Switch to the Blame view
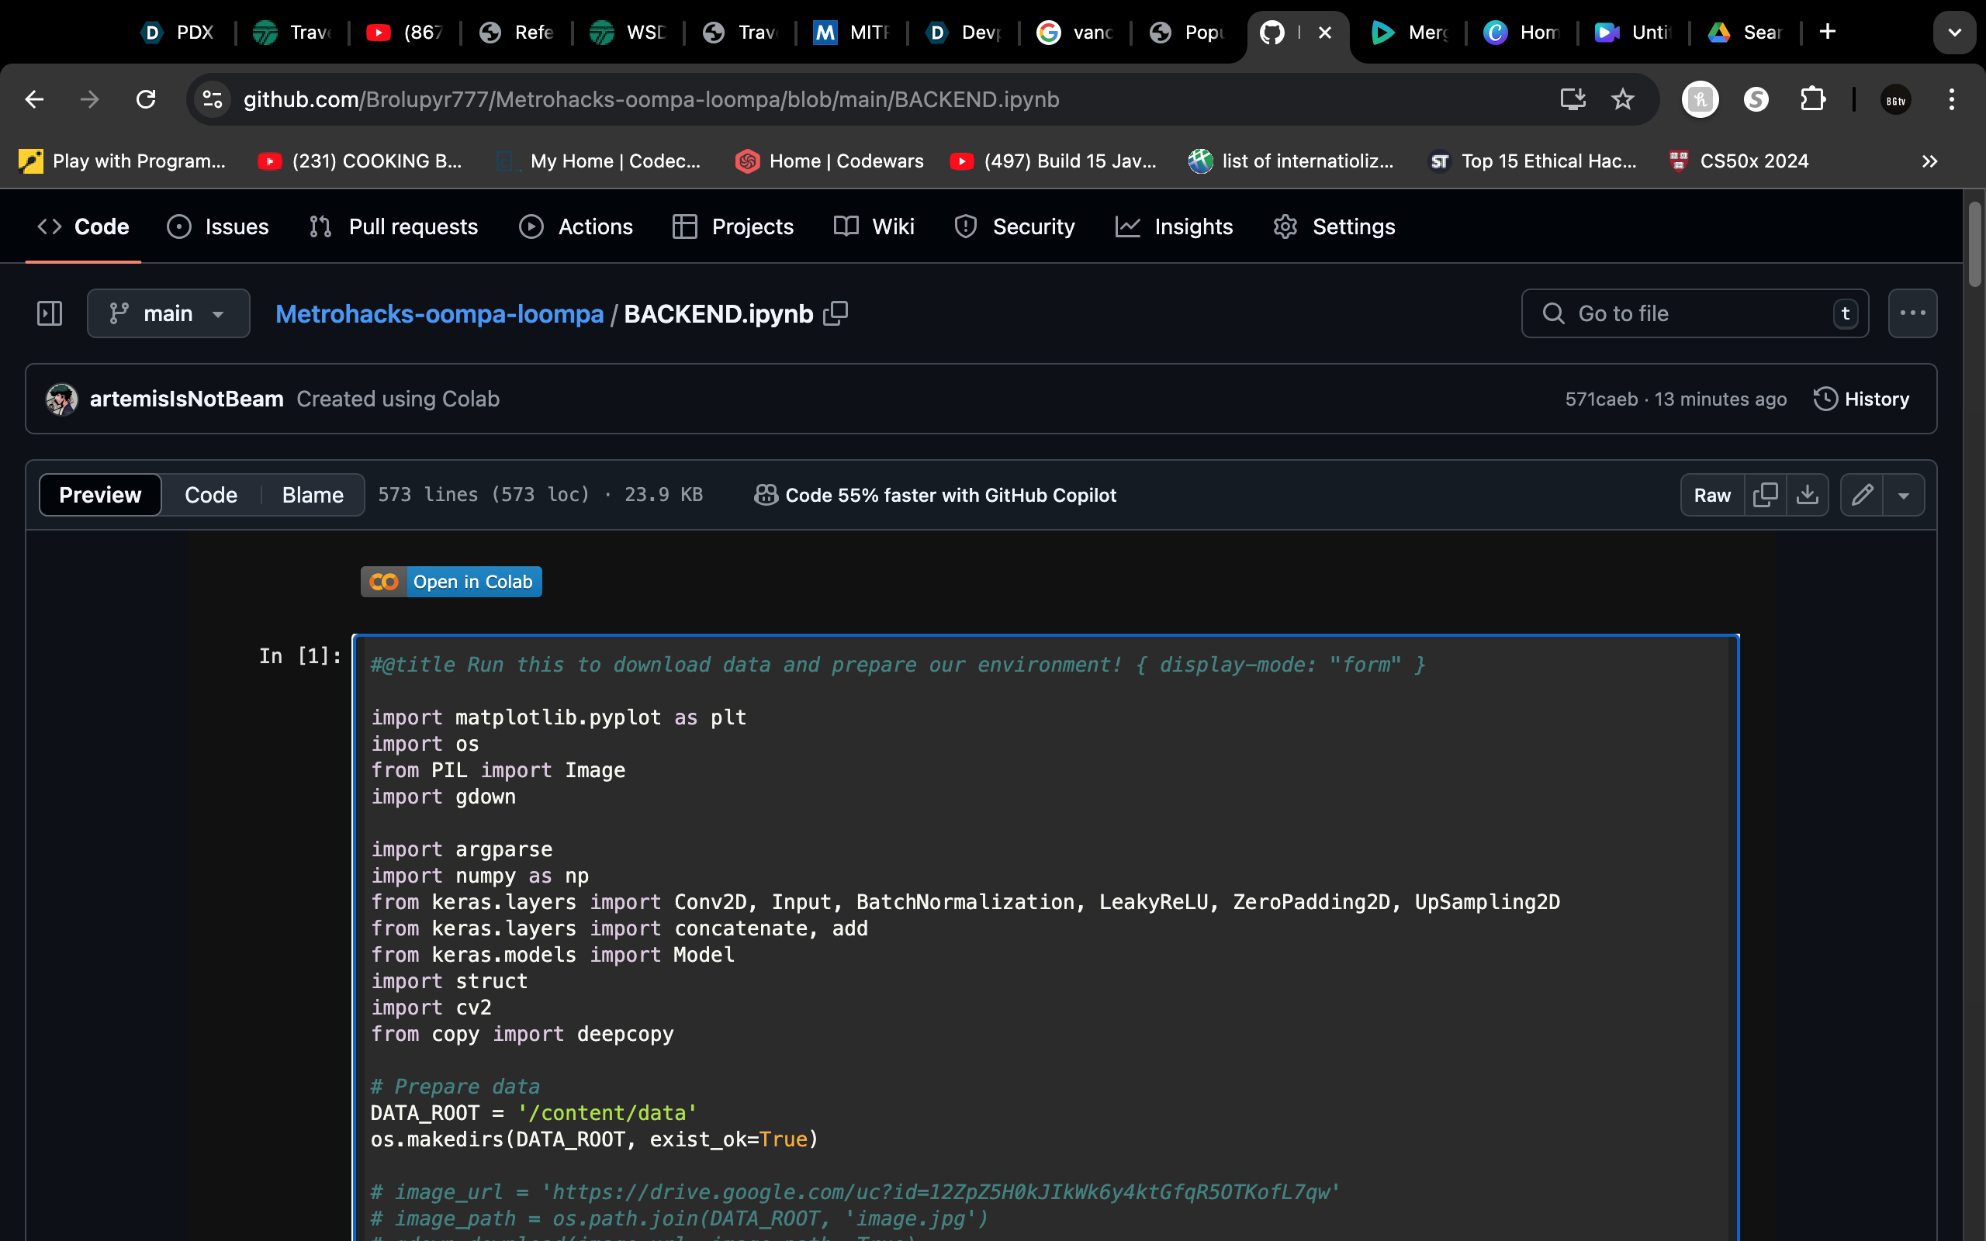The image size is (1986, 1241). pyautogui.click(x=313, y=495)
